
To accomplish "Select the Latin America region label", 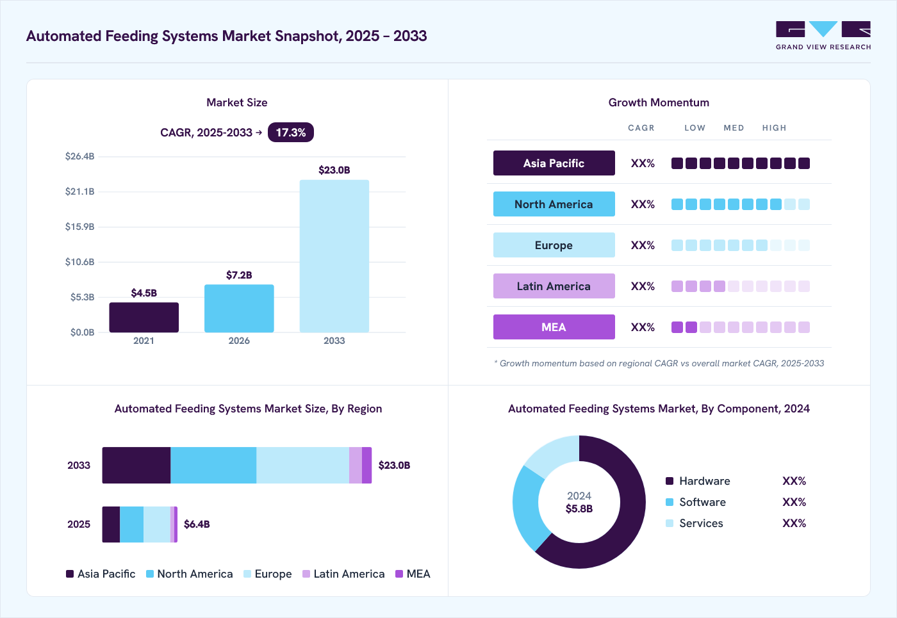I will pos(554,286).
